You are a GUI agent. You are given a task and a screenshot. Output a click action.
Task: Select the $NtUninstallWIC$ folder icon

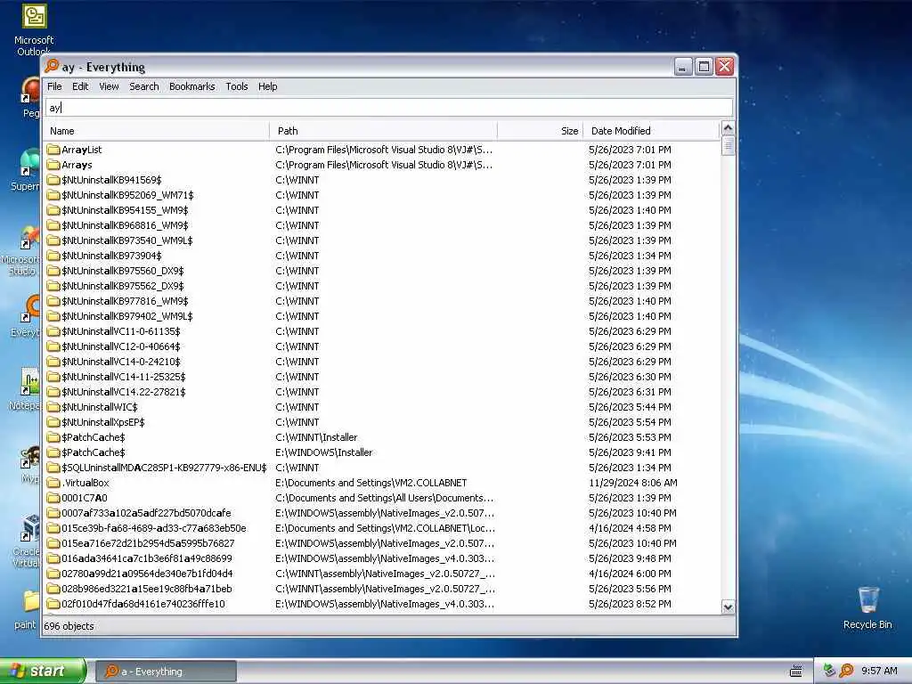pos(53,406)
